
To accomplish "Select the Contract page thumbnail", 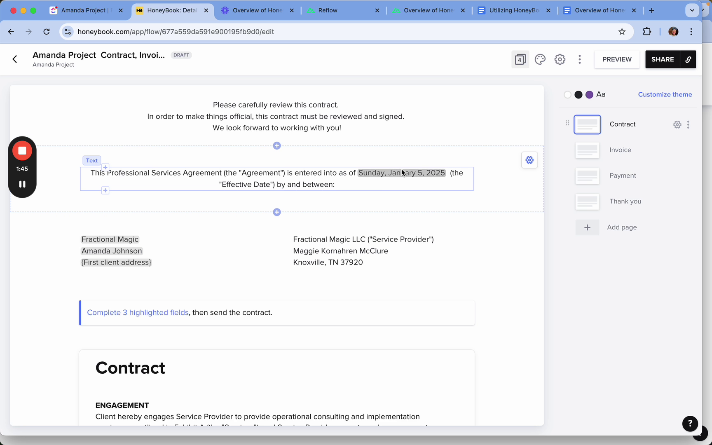I will pyautogui.click(x=588, y=124).
